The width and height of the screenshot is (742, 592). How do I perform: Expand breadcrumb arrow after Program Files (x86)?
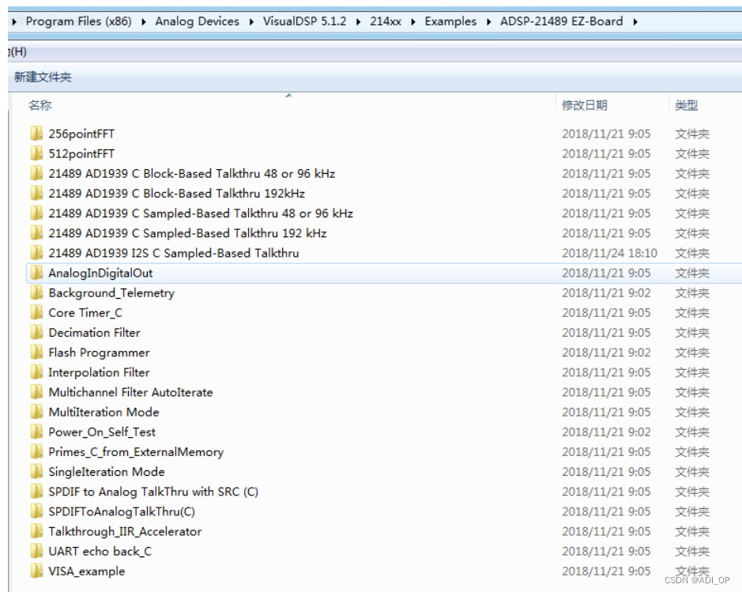143,22
